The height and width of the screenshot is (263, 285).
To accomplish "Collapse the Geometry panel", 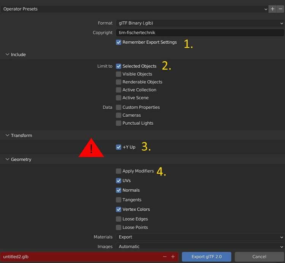I will (x=8, y=160).
